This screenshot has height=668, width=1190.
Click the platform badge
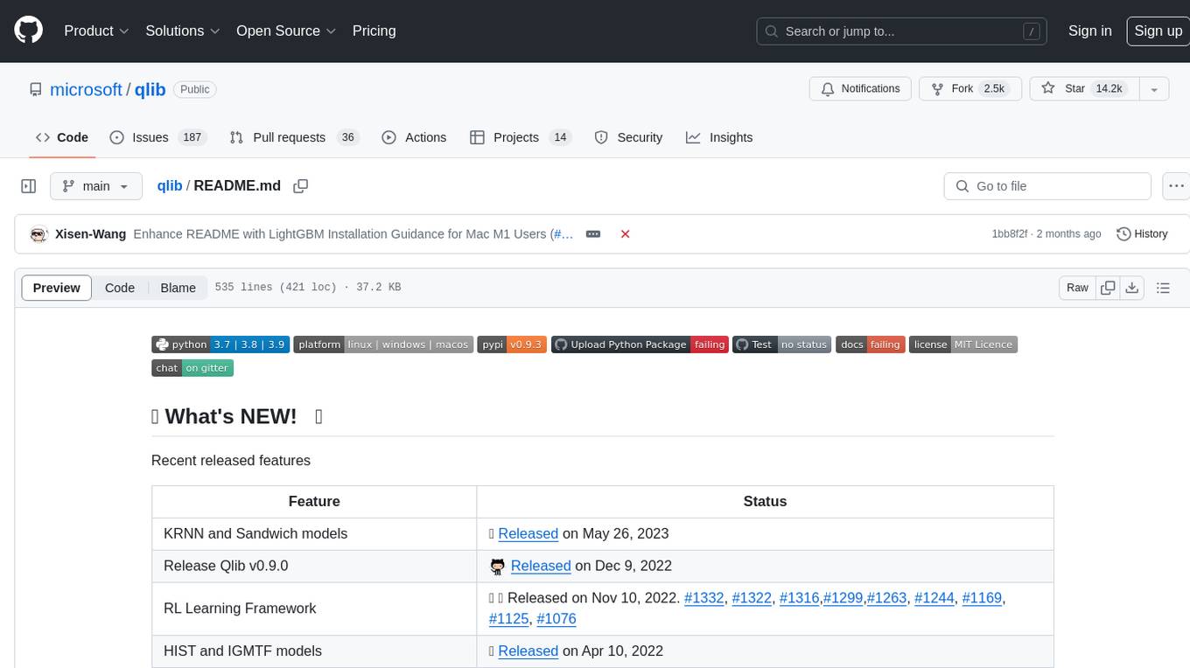383,344
